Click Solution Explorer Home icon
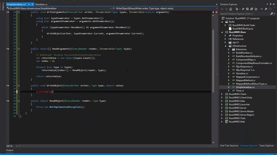This screenshot has width=277, height=155. [231, 9]
